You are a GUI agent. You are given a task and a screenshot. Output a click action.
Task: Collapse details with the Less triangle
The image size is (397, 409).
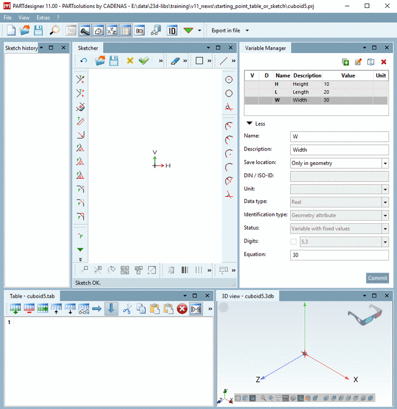point(249,124)
